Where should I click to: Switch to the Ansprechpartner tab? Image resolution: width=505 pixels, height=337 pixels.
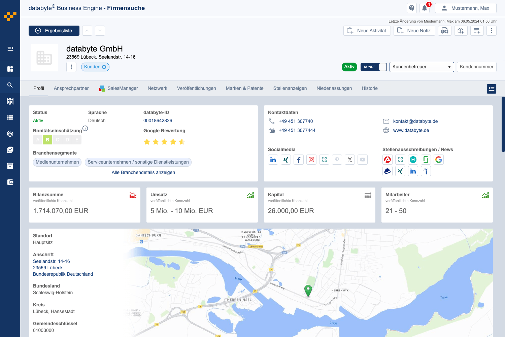71,88
